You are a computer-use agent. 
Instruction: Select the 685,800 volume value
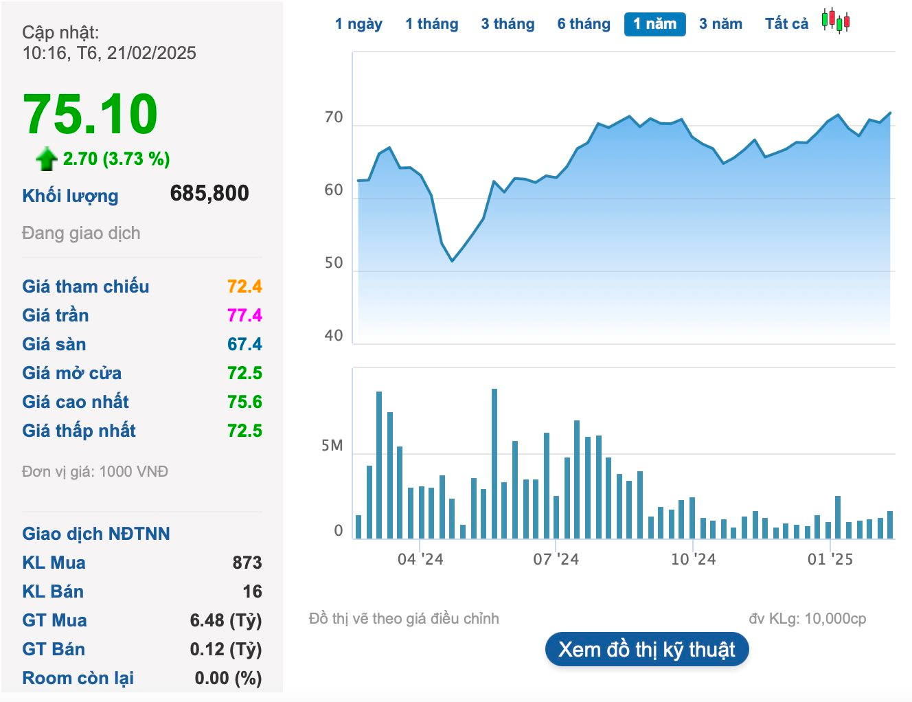pyautogui.click(x=209, y=193)
